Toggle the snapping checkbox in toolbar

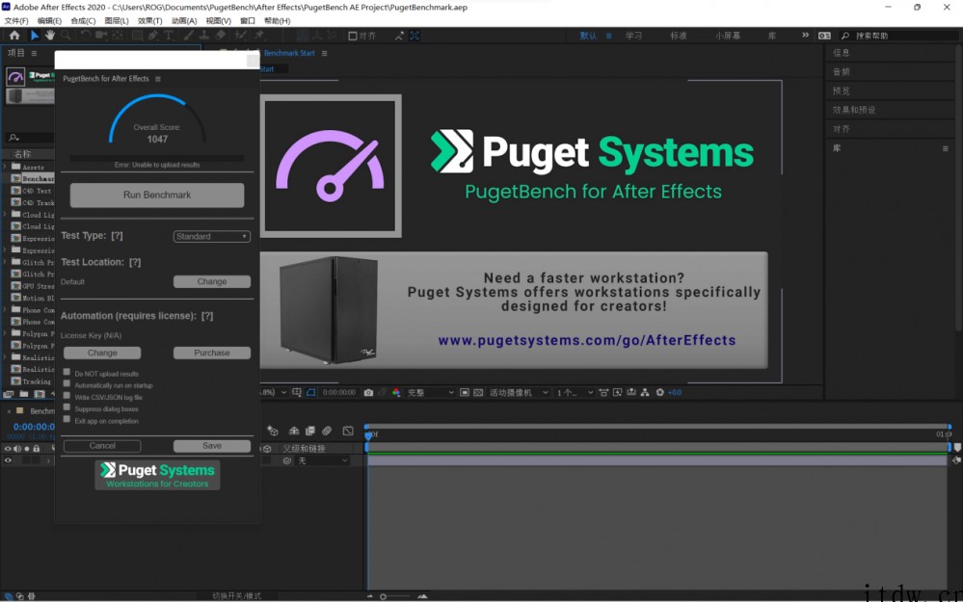(353, 37)
